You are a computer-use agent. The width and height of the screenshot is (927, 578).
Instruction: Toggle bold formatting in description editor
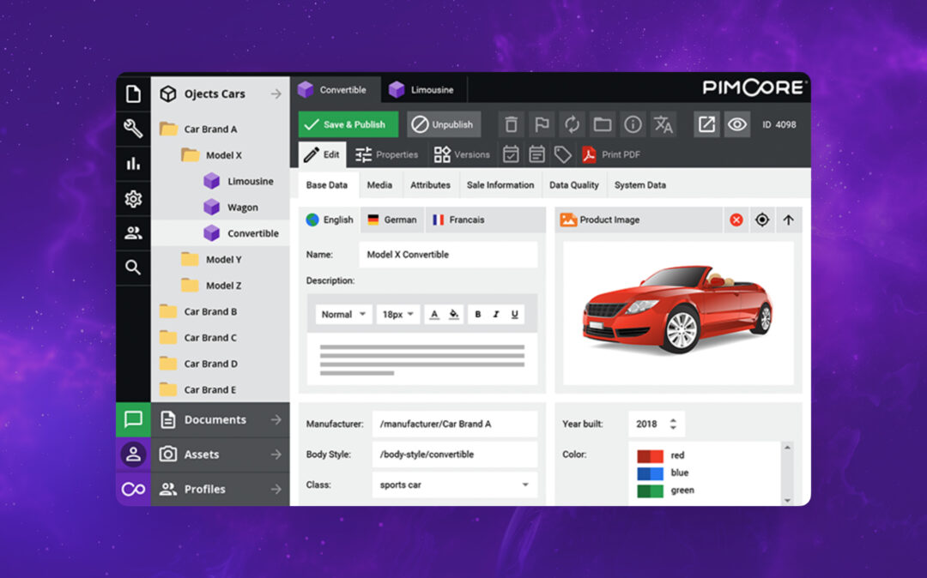pyautogui.click(x=478, y=315)
